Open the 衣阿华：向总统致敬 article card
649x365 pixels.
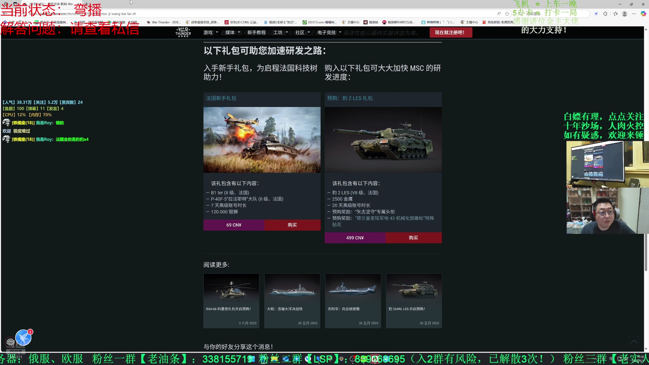pos(353,301)
